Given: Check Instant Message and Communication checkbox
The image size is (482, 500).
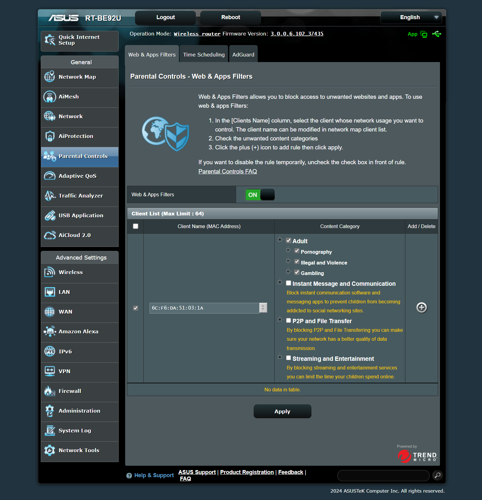Looking at the screenshot, I should point(289,283).
